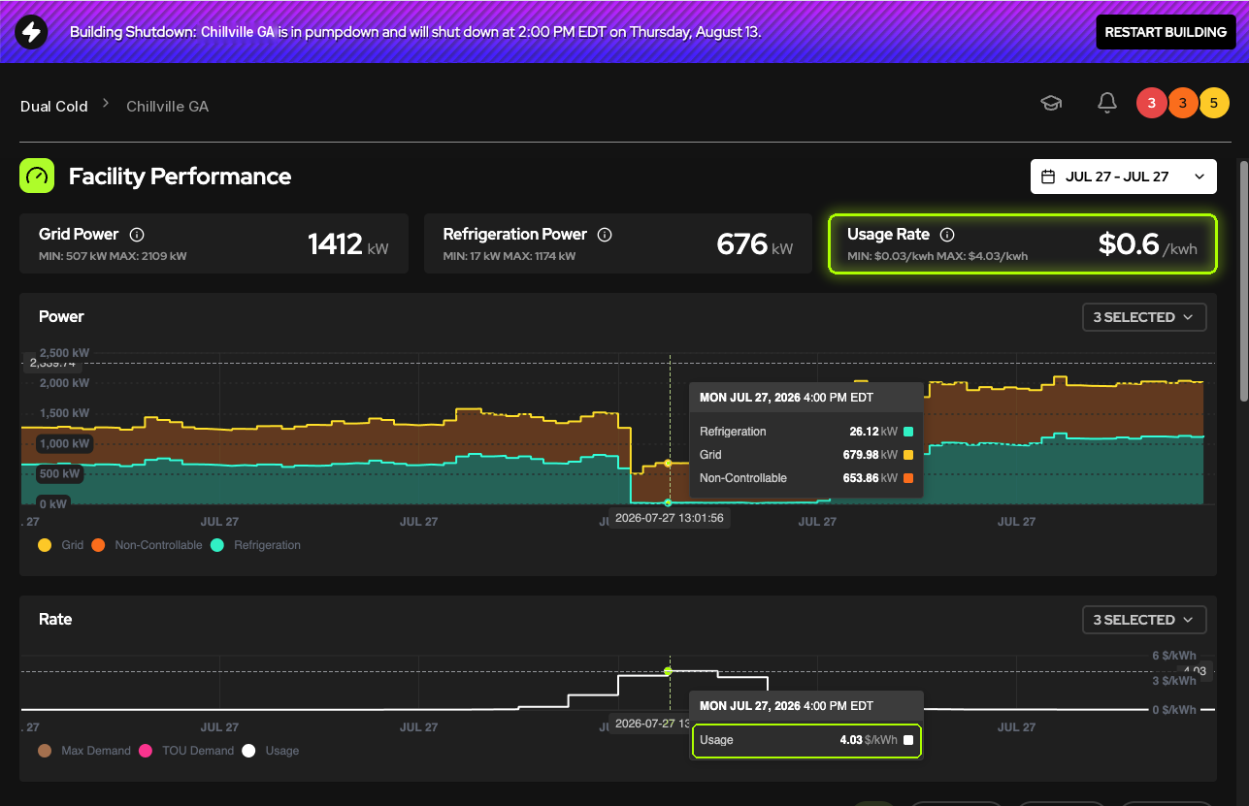The height and width of the screenshot is (806, 1249).
Task: Open the Chillville GA breadcrumb
Action: 167,106
